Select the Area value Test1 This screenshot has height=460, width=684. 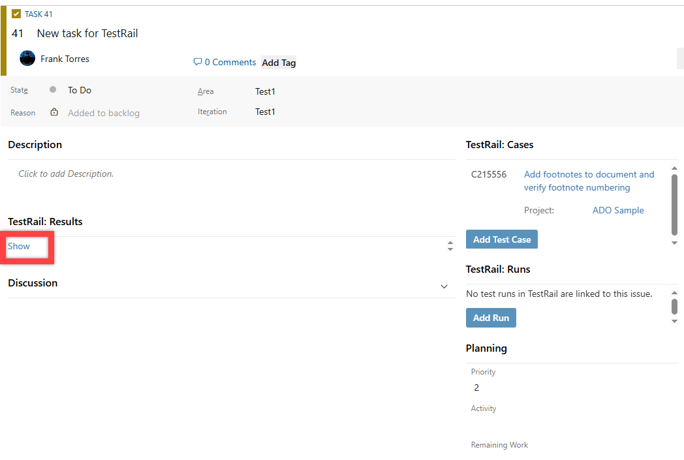265,91
